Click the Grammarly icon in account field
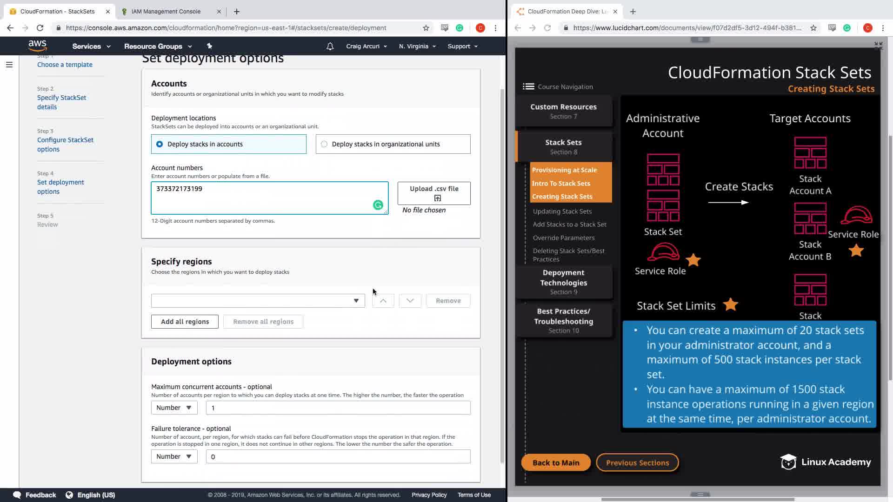This screenshot has height=502, width=893. 378,205
